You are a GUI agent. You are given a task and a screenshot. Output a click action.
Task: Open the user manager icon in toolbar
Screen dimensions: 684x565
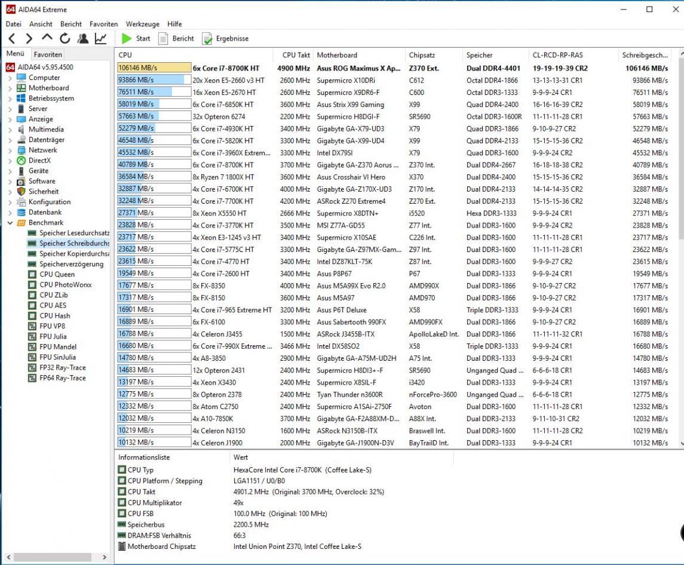coord(82,38)
